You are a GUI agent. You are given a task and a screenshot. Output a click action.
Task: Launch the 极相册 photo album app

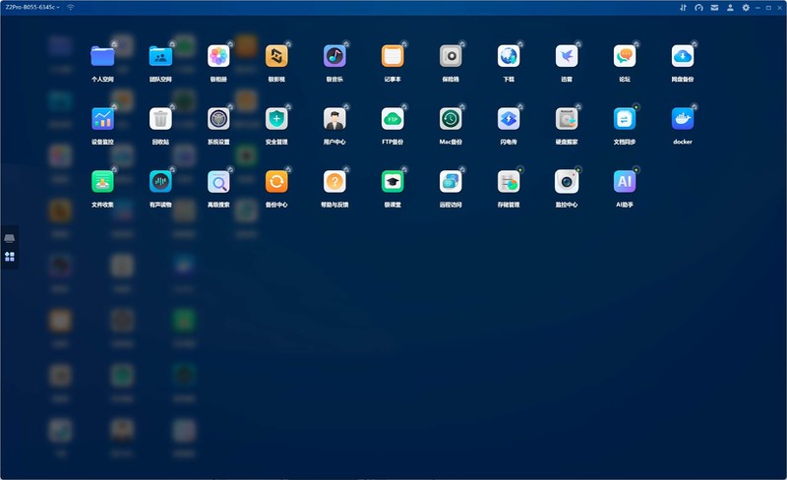[218, 56]
